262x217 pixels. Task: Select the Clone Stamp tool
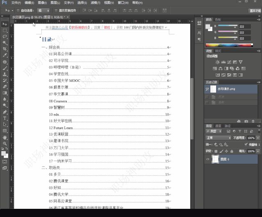[5, 74]
